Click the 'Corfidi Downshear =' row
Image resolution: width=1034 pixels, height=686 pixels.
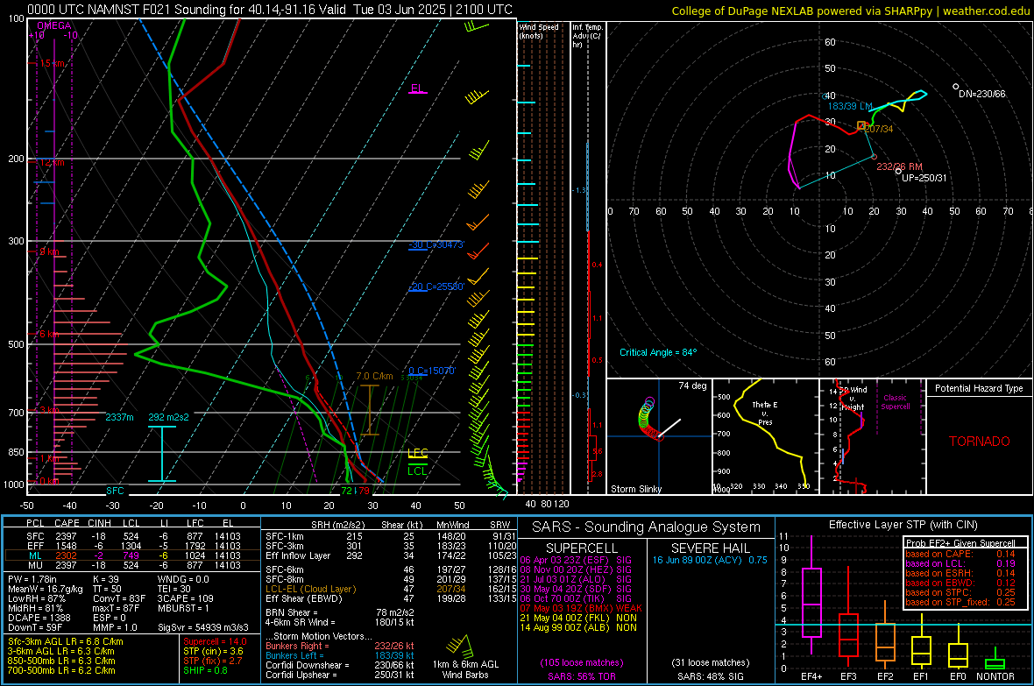click(340, 665)
